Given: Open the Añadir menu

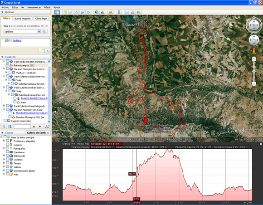Looking at the screenshot, I should coord(47,7).
